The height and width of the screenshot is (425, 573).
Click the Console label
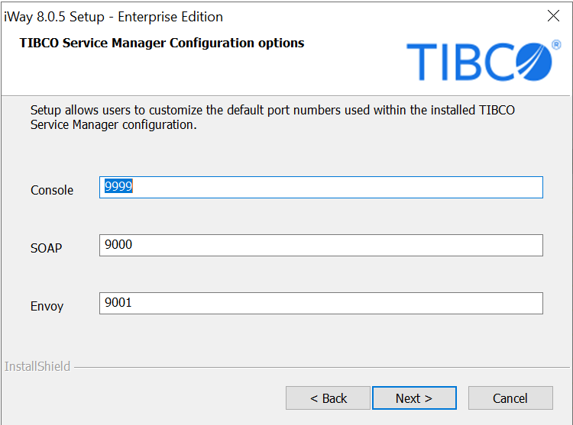(52, 190)
